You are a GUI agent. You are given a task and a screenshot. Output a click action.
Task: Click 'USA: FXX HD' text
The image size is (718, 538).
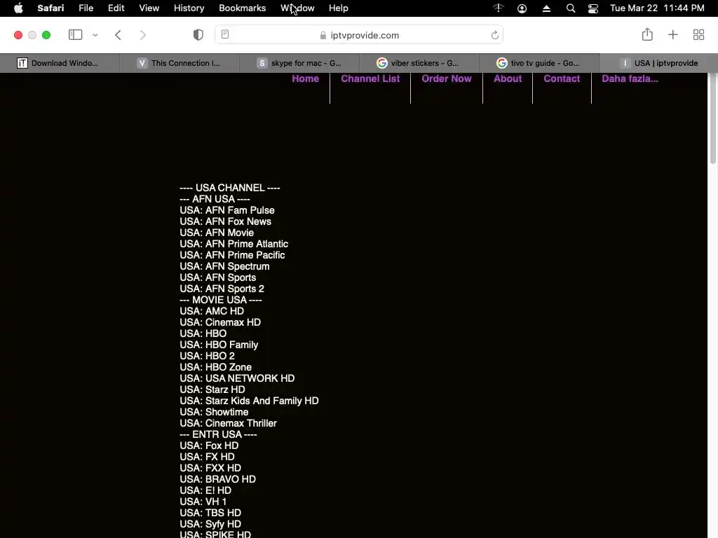pyautogui.click(x=210, y=468)
